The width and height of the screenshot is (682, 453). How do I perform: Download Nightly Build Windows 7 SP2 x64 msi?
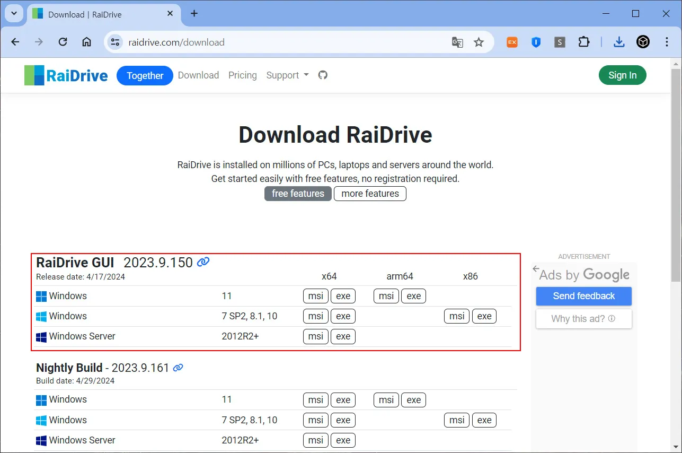316,420
